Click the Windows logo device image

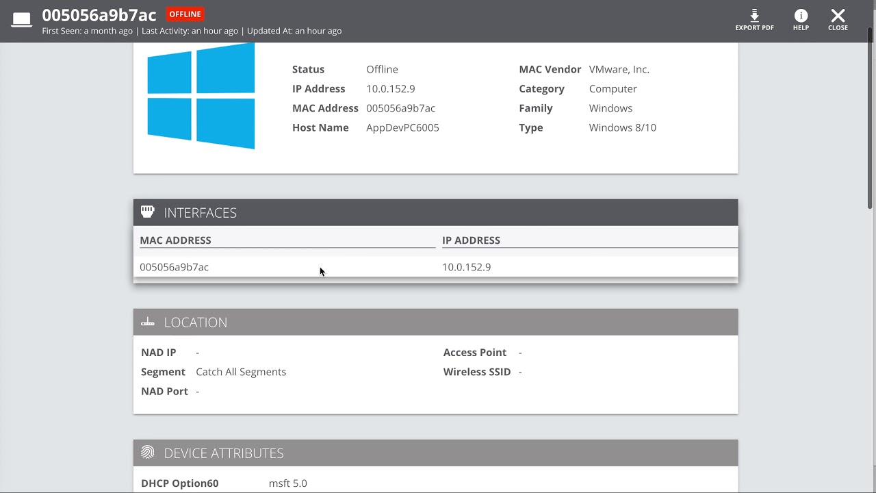click(201, 95)
